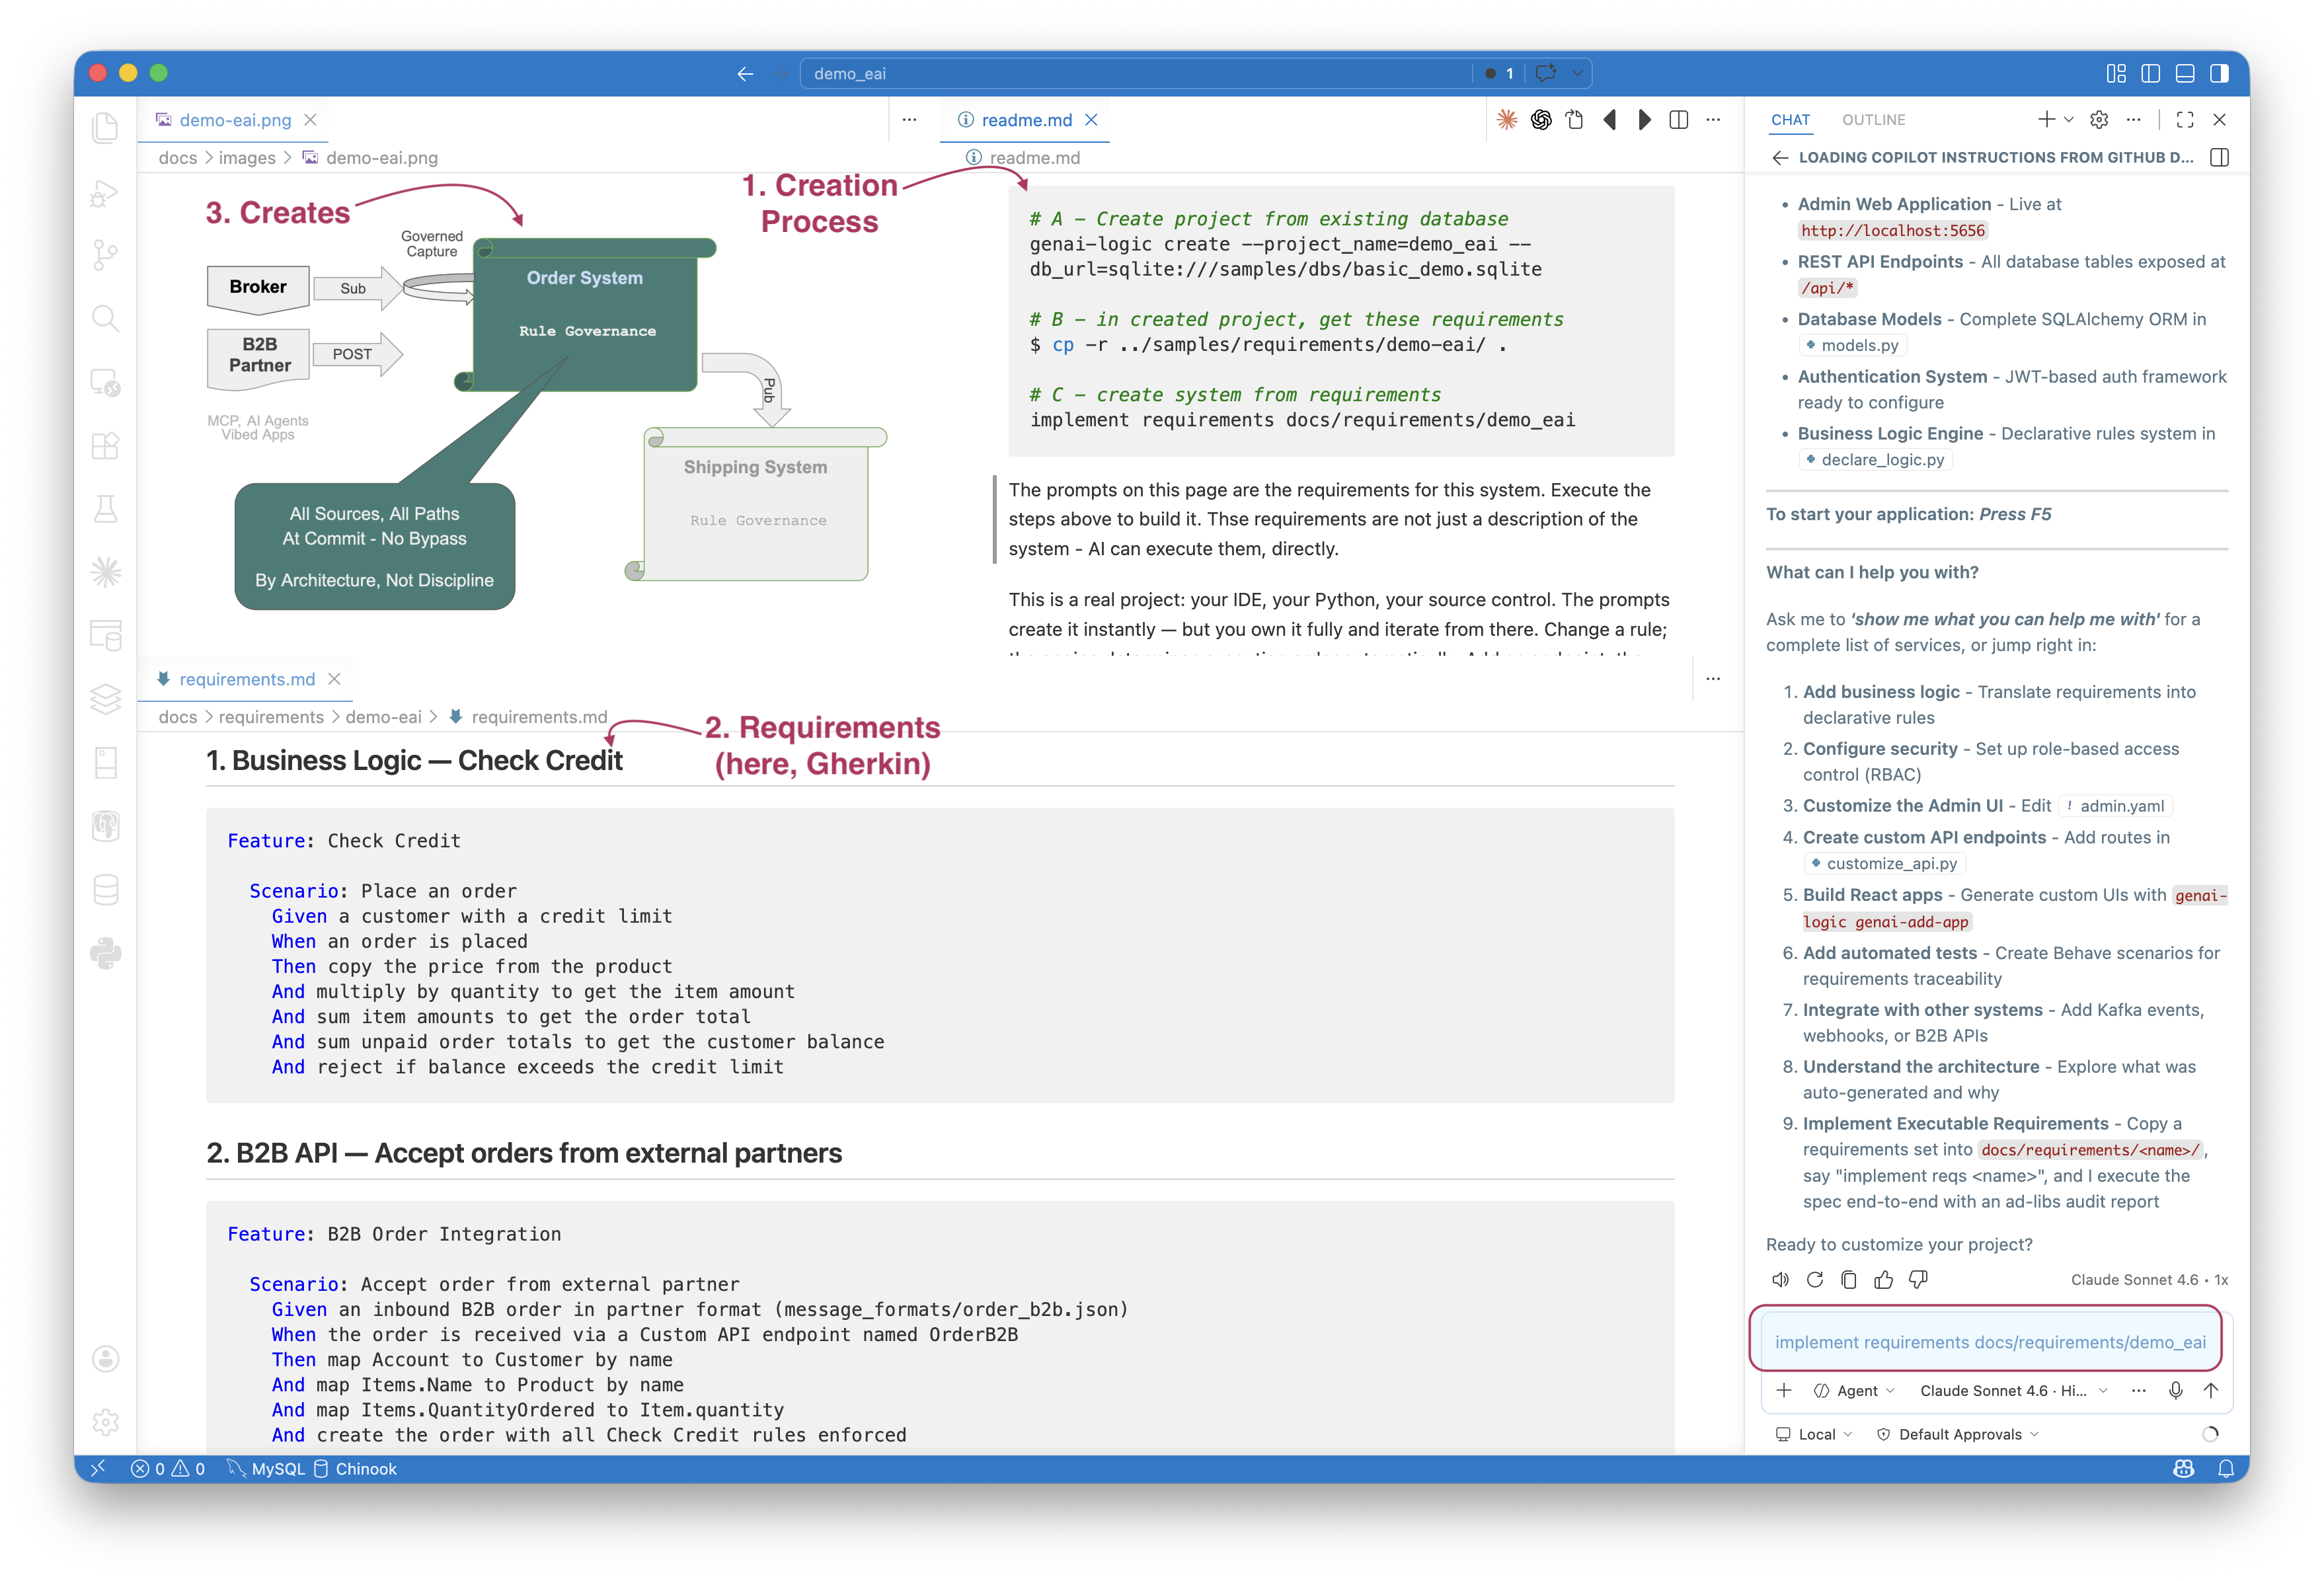Open the Customize Layout button in title bar
This screenshot has width=2324, height=1581.
coord(2116,74)
